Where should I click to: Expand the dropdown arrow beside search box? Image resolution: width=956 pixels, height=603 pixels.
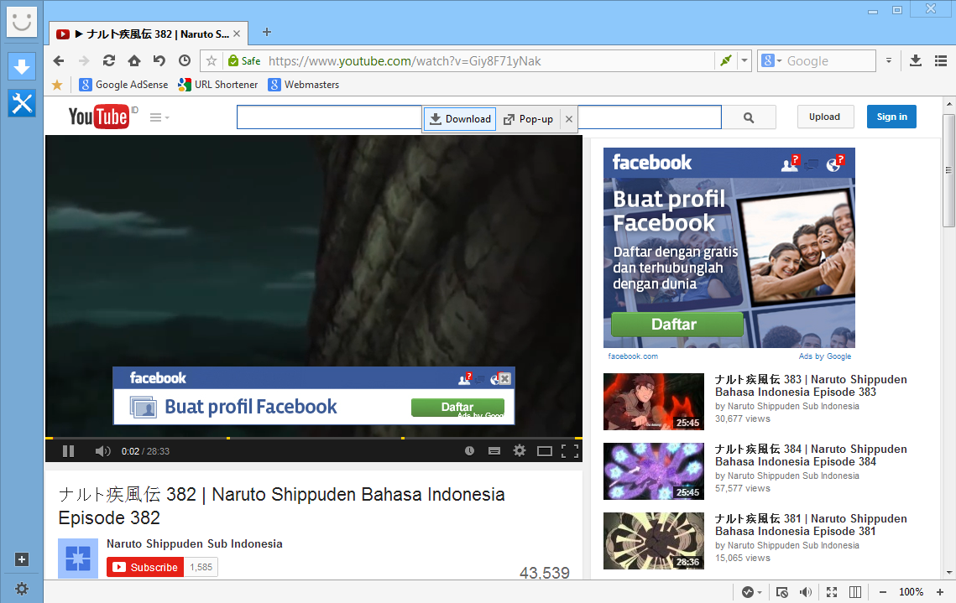(888, 61)
